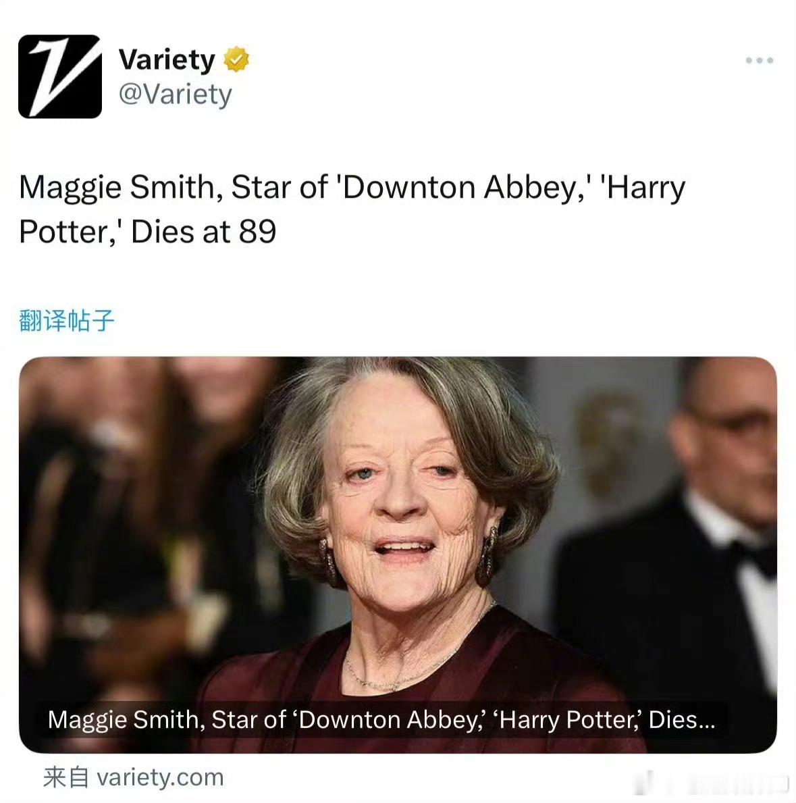The height and width of the screenshot is (803, 796).
Task: Click the earring on the right in the photo
Action: (x=487, y=557)
